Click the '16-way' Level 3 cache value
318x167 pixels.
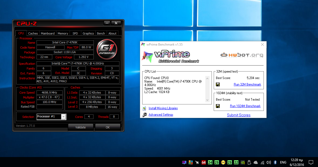[x=112, y=107]
